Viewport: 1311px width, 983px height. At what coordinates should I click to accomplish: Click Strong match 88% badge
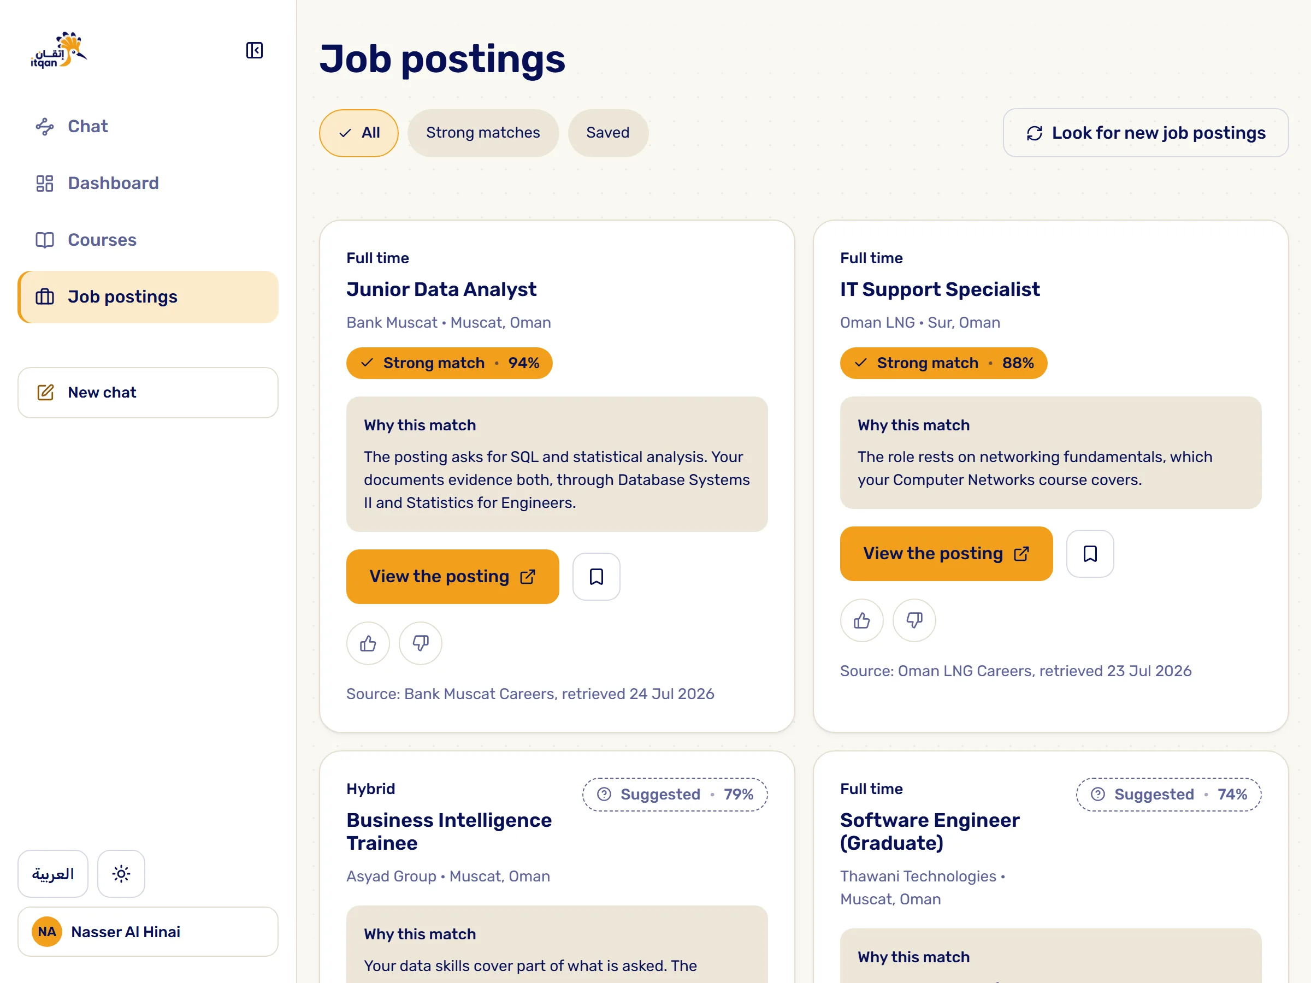coord(943,363)
